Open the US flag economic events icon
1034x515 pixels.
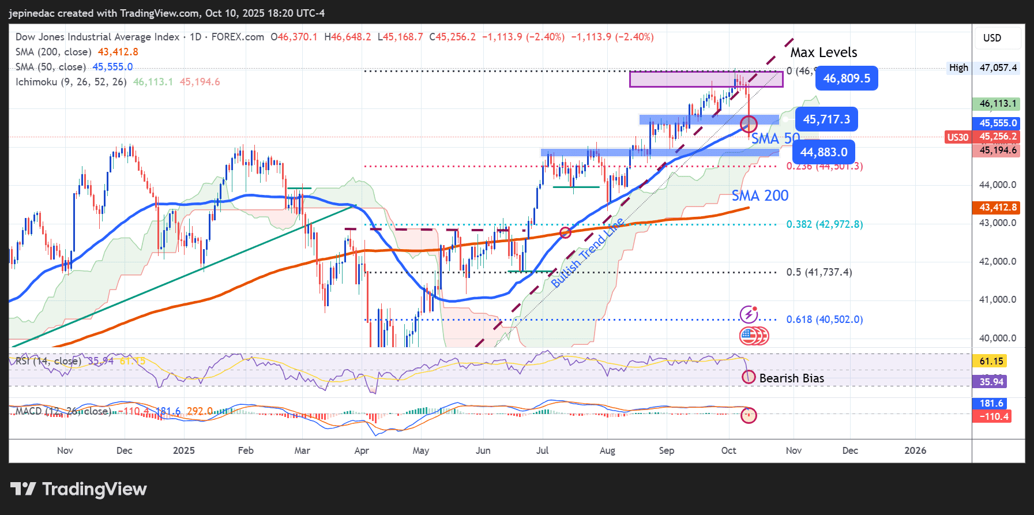click(x=750, y=336)
